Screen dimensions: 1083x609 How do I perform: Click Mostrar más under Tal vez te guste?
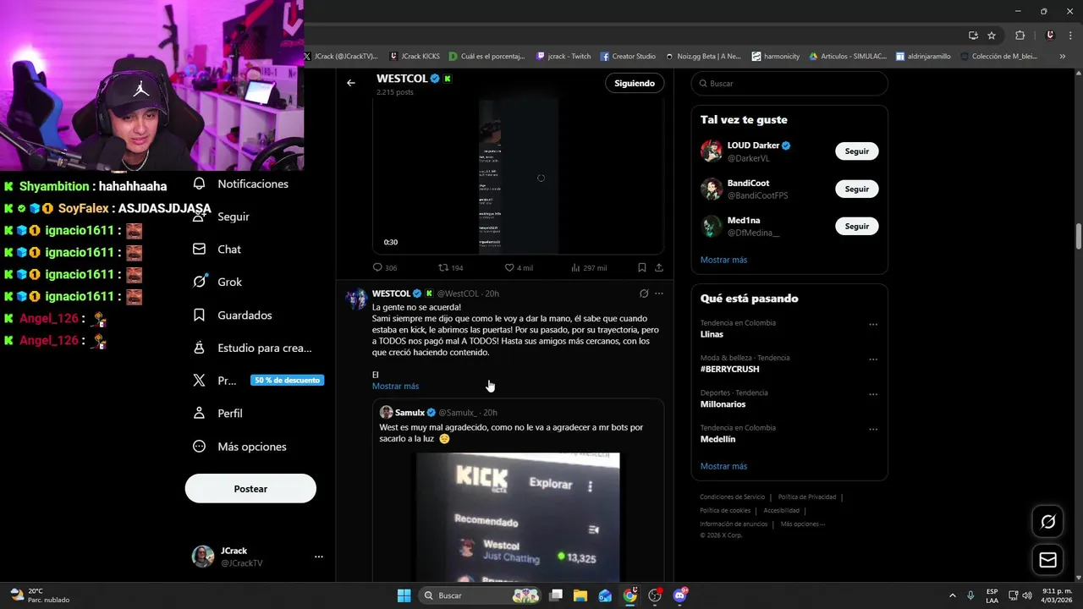723,260
